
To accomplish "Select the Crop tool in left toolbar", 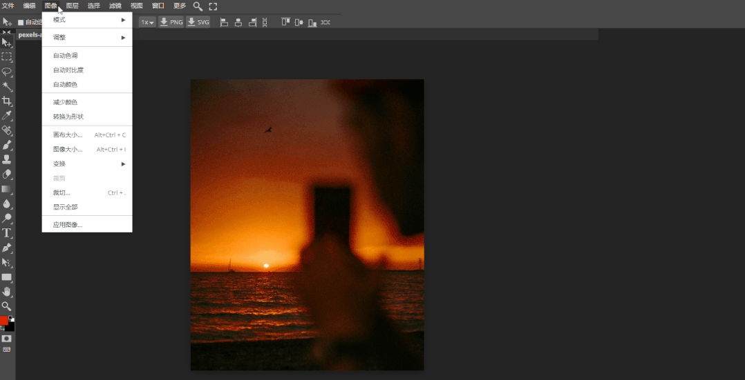I will coord(7,101).
